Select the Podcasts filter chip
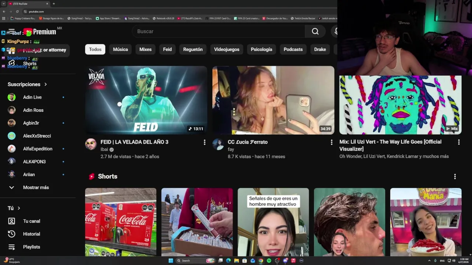Image resolution: width=472 pixels, height=265 pixels. (293, 49)
